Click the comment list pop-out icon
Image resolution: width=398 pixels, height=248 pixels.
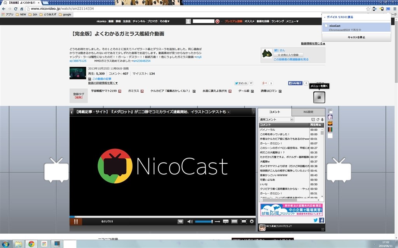(313, 120)
